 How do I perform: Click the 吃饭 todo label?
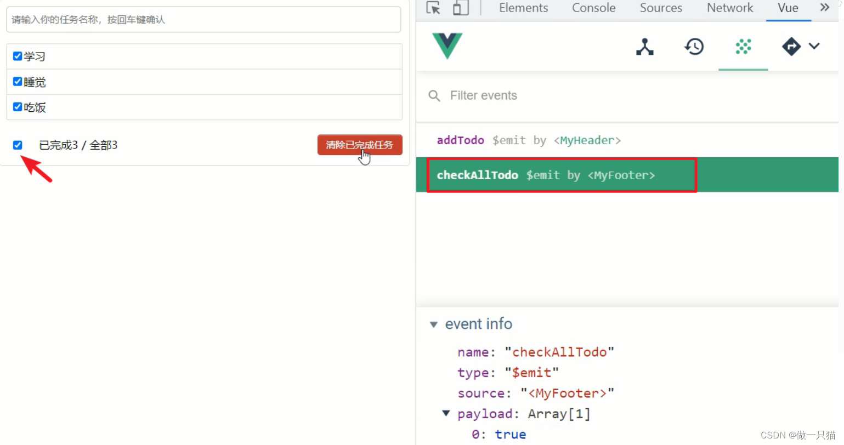pyautogui.click(x=35, y=107)
